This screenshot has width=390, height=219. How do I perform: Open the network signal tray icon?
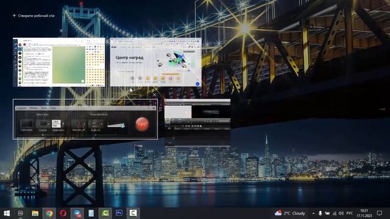click(x=335, y=214)
